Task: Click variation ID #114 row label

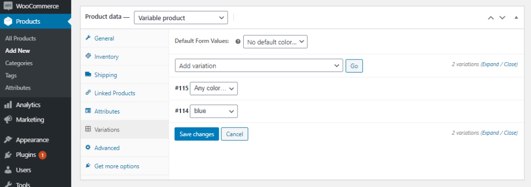Action: pyautogui.click(x=181, y=111)
